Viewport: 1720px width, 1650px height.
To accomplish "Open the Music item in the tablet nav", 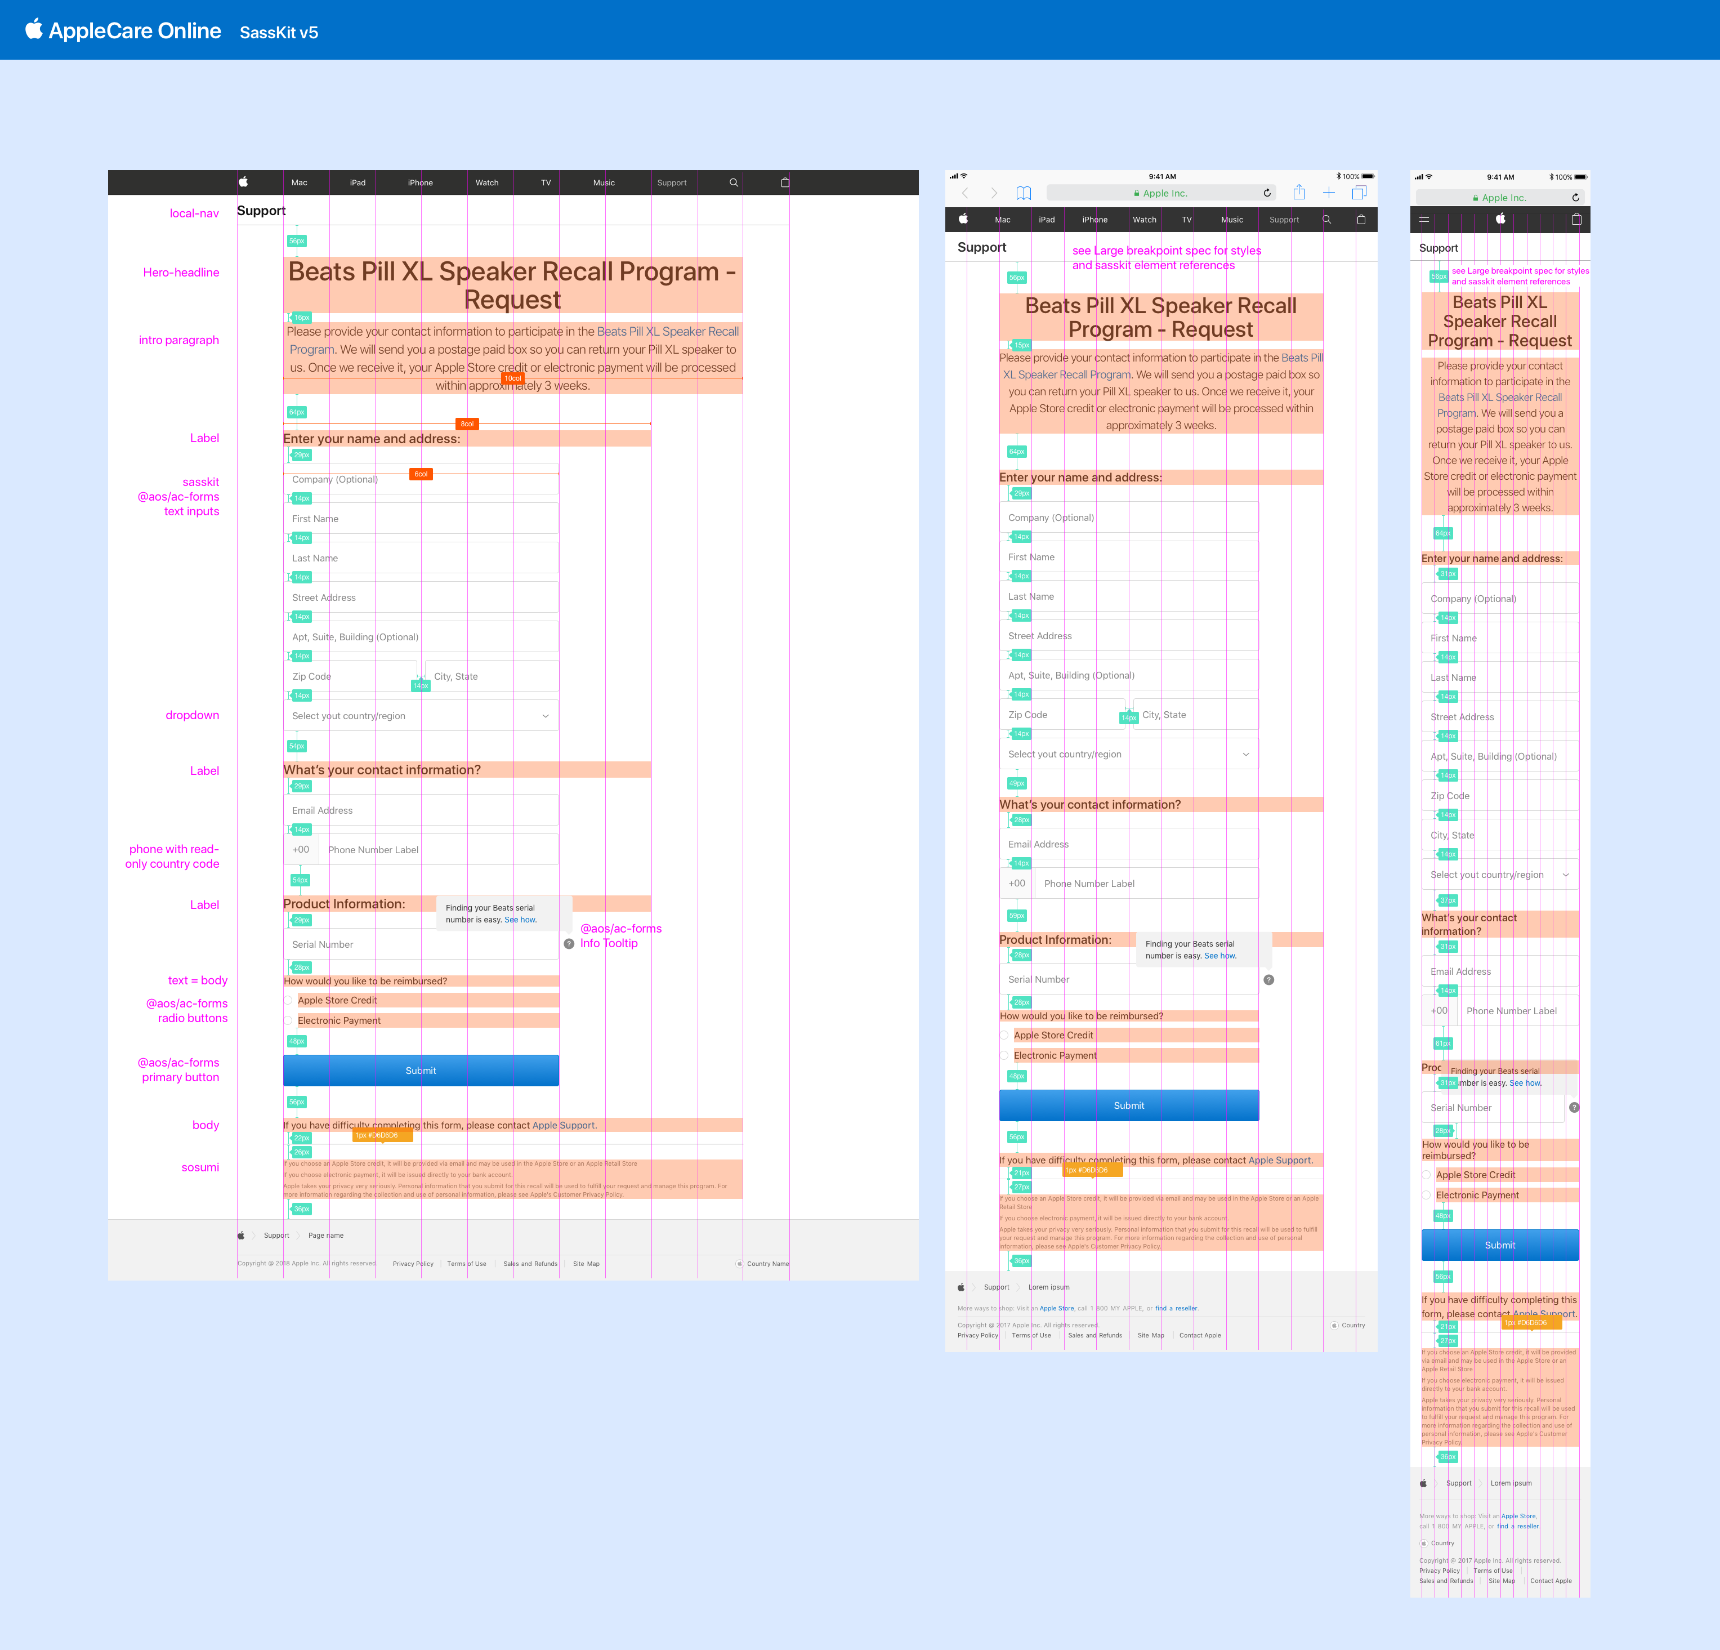I will 1231,220.
